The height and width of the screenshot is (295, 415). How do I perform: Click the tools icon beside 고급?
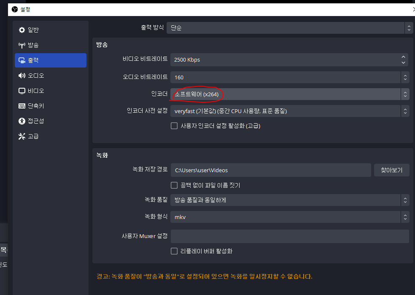click(22, 136)
